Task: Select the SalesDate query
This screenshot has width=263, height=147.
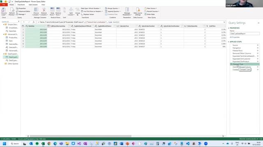Action: coord(13,31)
